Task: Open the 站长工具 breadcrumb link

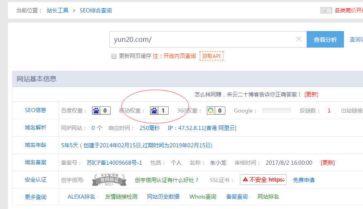Action: [58, 10]
